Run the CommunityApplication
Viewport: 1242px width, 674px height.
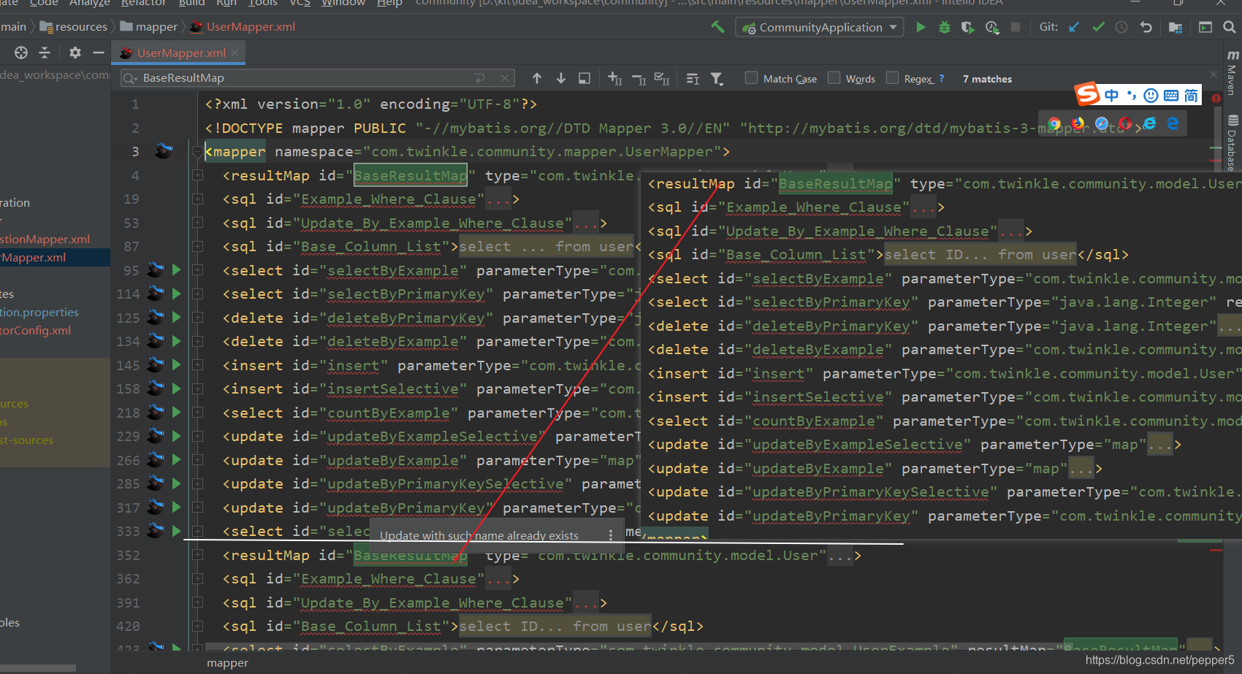coord(921,27)
